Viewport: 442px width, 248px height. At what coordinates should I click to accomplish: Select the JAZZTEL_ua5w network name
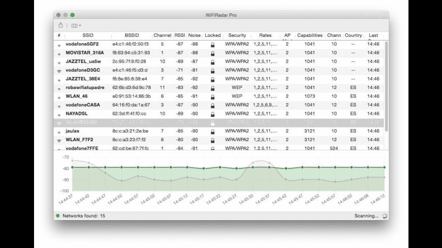point(83,62)
